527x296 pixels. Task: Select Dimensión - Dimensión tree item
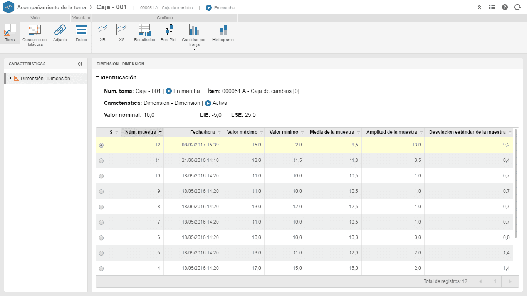[46, 78]
